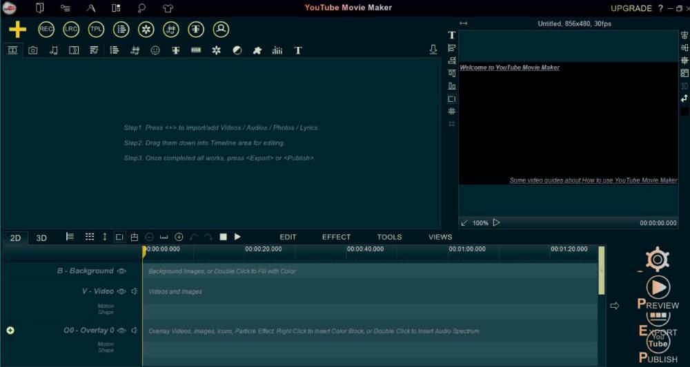Open the door-shaped project icon in title bar
Image resolution: width=690 pixels, height=367 pixels.
point(39,8)
